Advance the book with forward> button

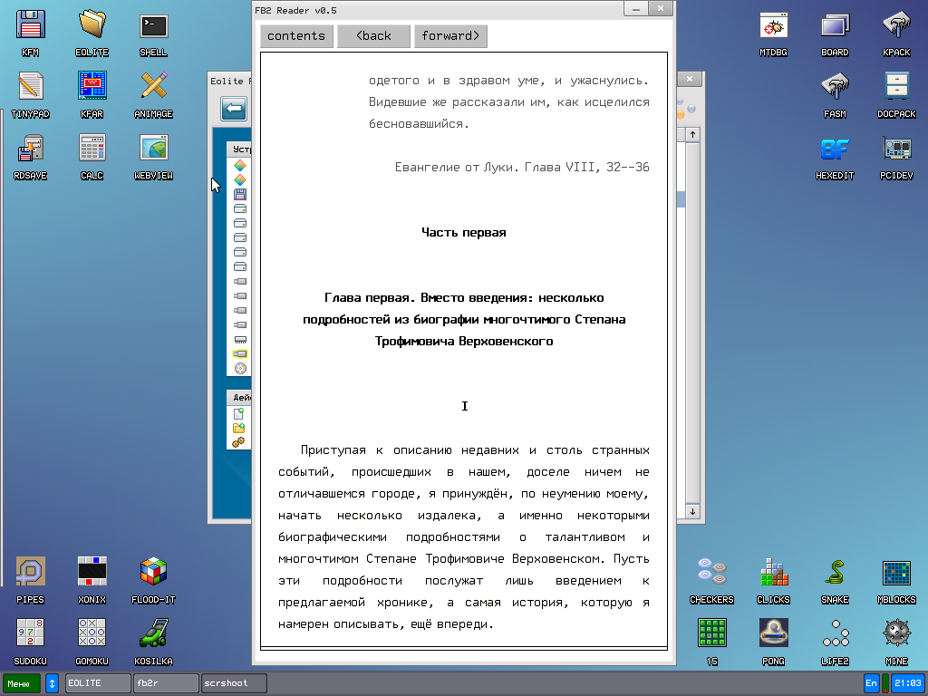(450, 36)
